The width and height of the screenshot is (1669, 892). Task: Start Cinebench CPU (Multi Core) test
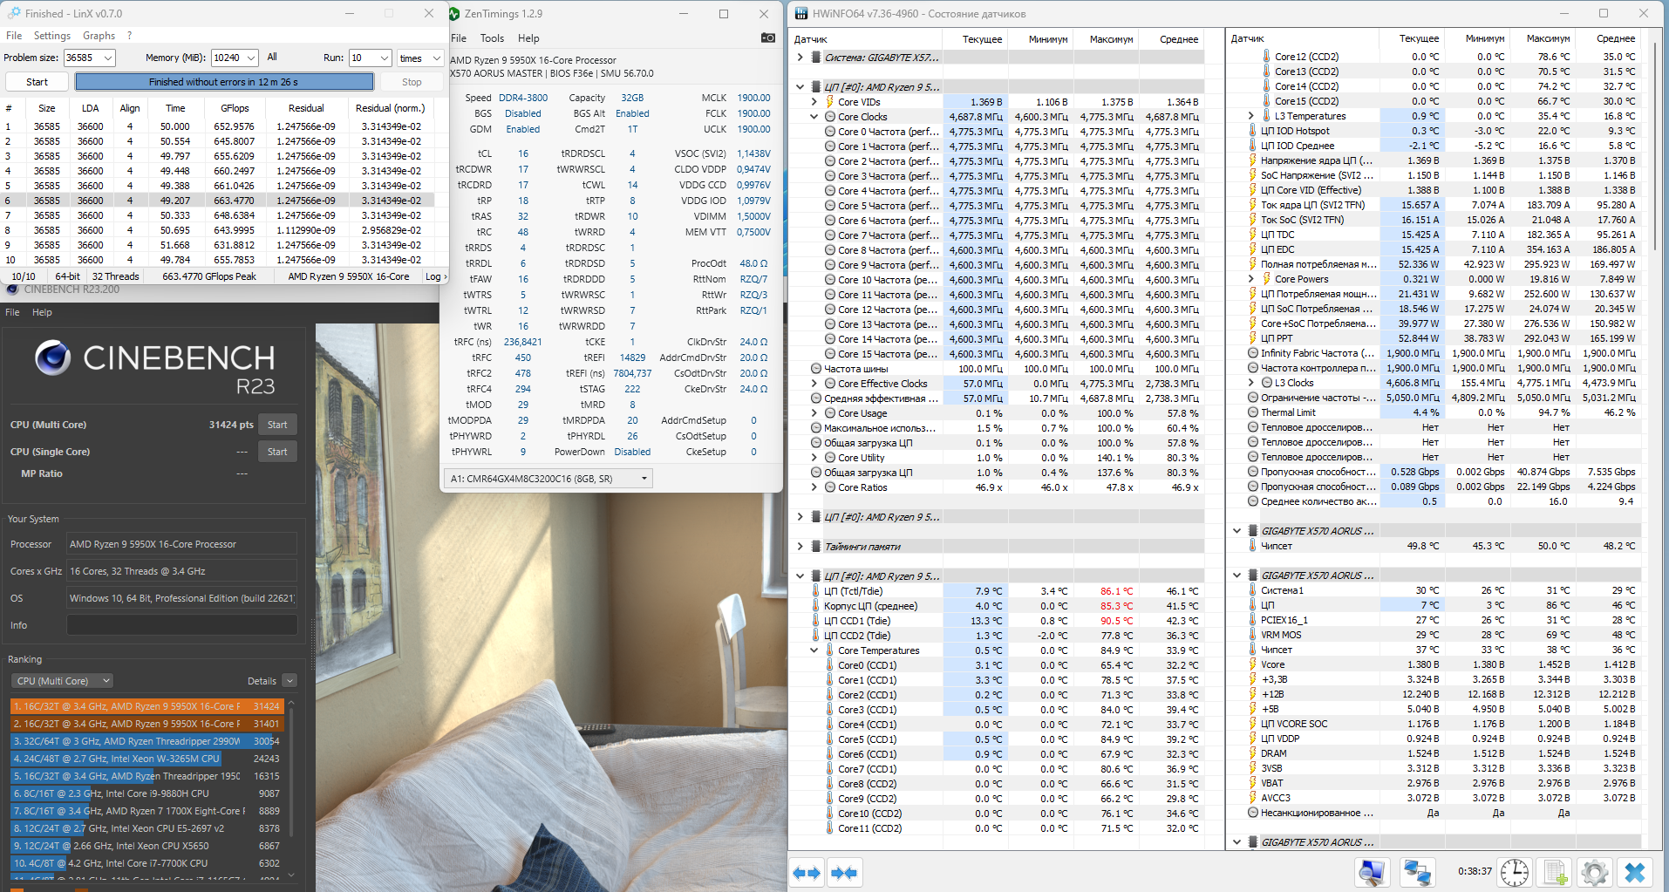pos(277,425)
